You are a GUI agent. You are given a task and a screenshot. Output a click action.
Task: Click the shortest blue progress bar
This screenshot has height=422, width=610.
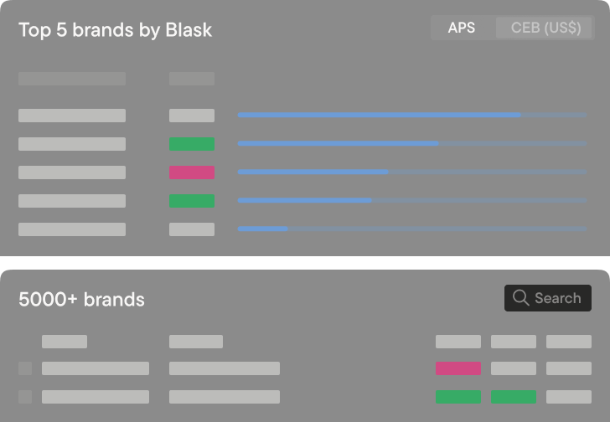(262, 229)
